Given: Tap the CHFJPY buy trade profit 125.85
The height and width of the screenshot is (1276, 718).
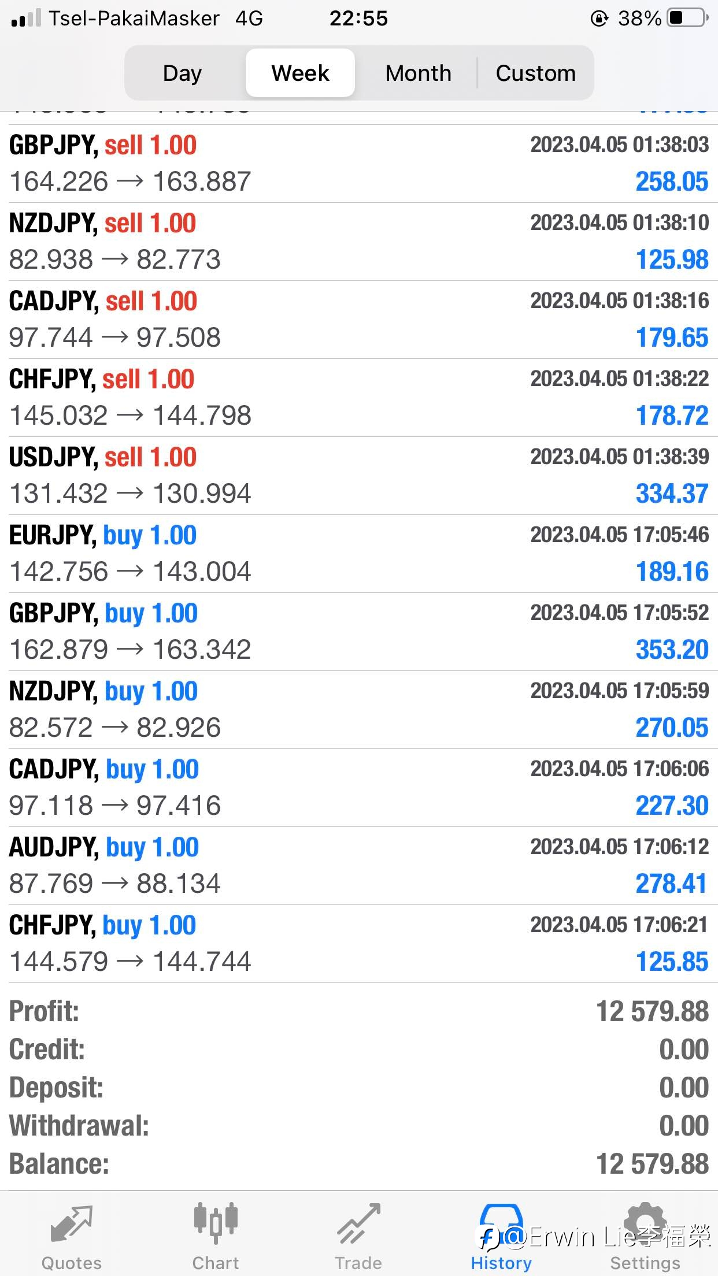Looking at the screenshot, I should (672, 962).
